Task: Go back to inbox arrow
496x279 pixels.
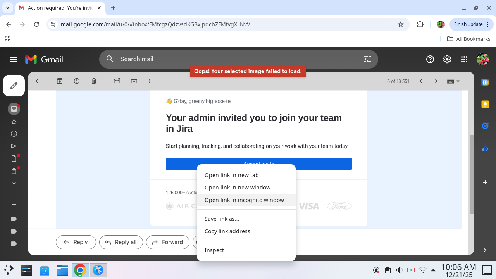Action: point(38,81)
